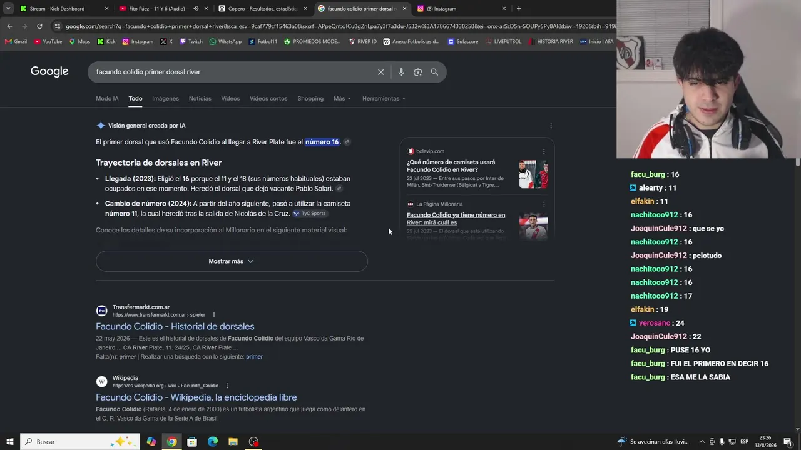Open the TyC Sports source chip
Screen dimensions: 801x450
coord(309,214)
